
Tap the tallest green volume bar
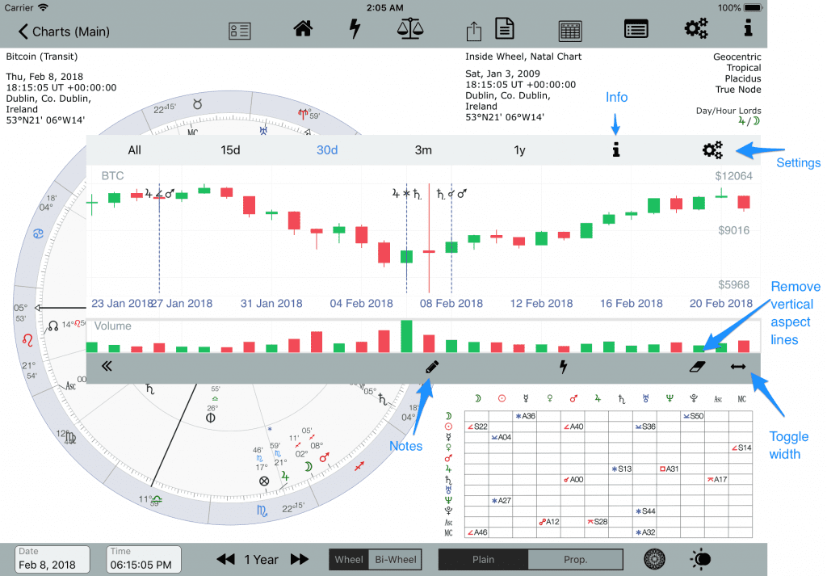pos(407,336)
